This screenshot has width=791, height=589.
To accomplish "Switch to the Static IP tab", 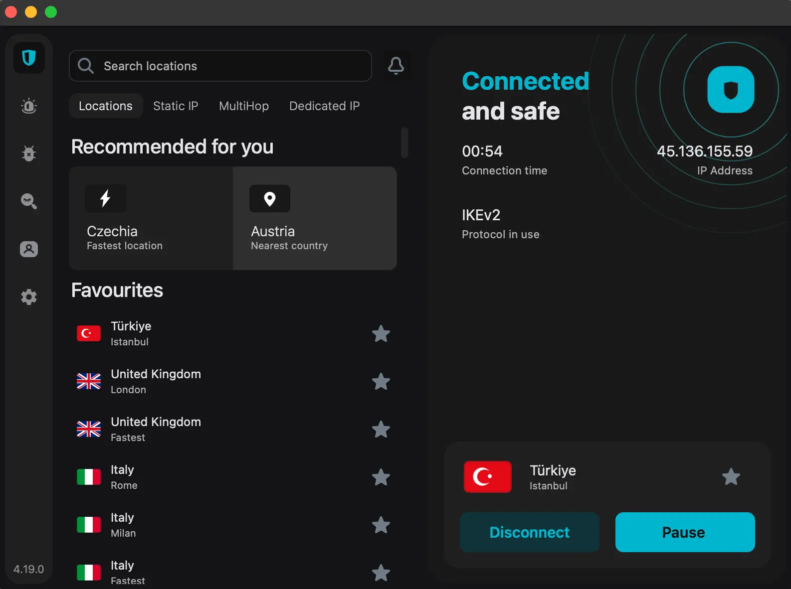I will (x=176, y=106).
